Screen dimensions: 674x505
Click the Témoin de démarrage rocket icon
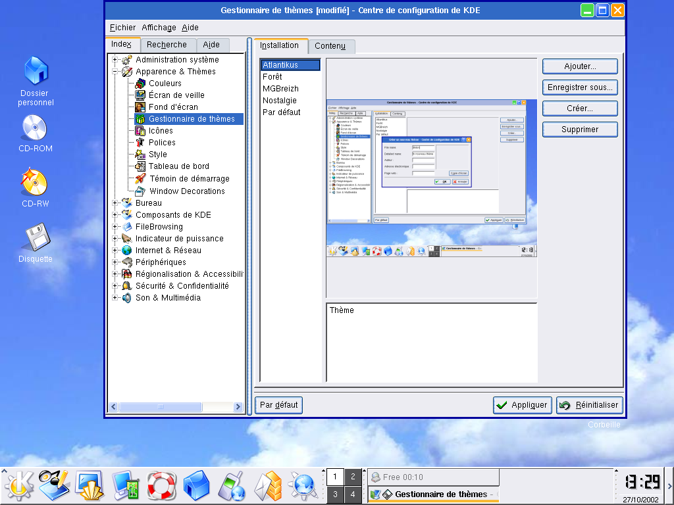(x=140, y=179)
